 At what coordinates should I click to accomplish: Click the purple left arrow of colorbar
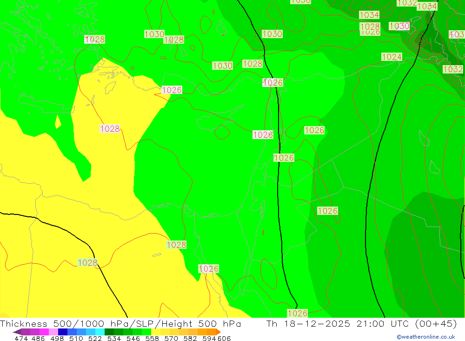17,332
